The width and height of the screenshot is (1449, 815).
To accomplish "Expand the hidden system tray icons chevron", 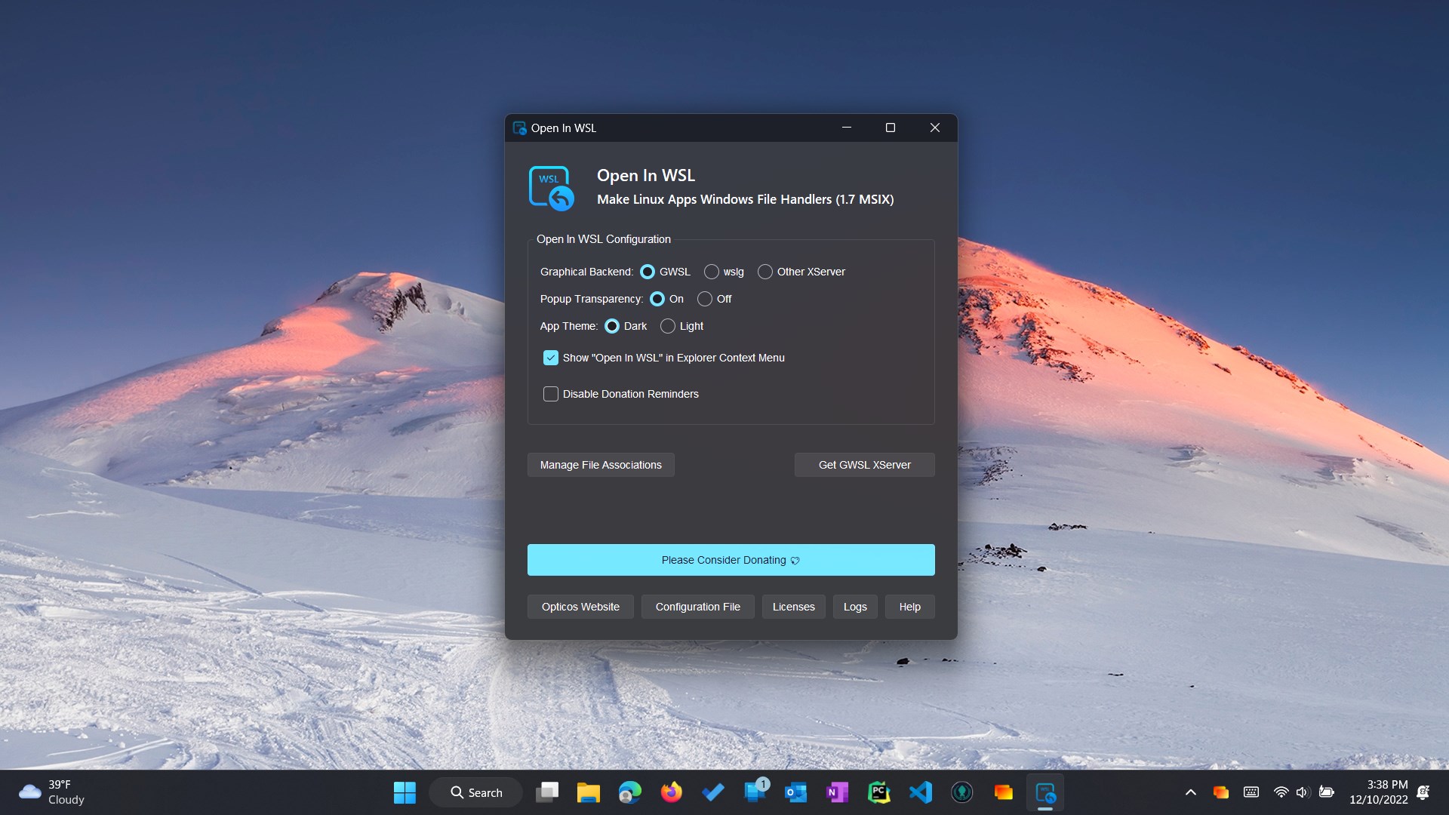I will 1190,792.
